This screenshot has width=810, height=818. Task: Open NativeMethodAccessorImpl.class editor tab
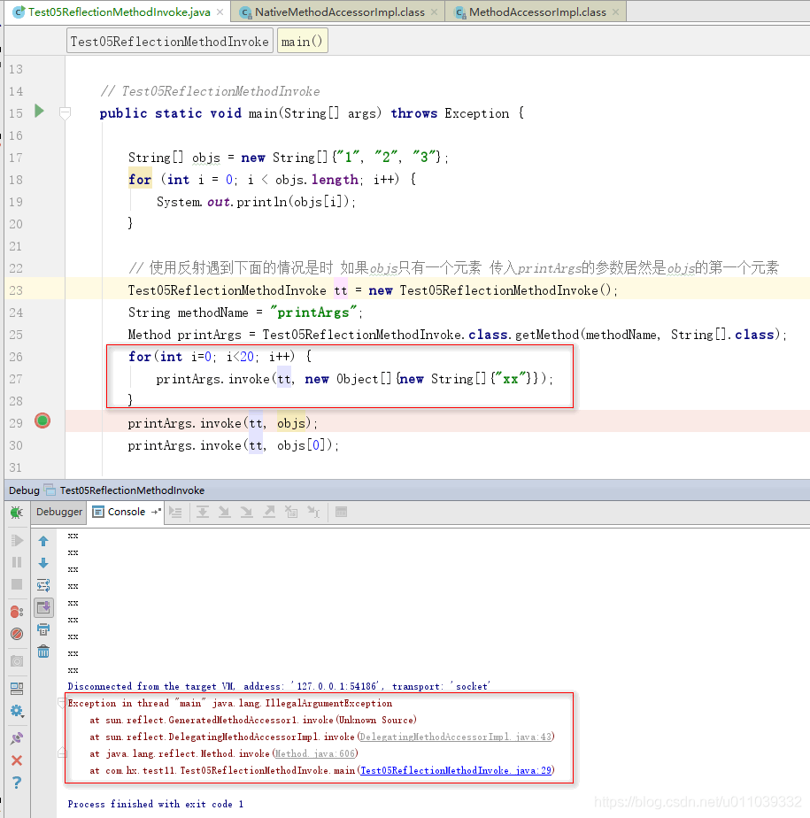pyautogui.click(x=339, y=12)
